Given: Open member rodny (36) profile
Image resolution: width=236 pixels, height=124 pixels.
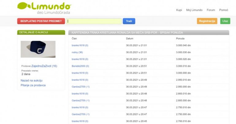Looking at the screenshot, I should (77, 52).
